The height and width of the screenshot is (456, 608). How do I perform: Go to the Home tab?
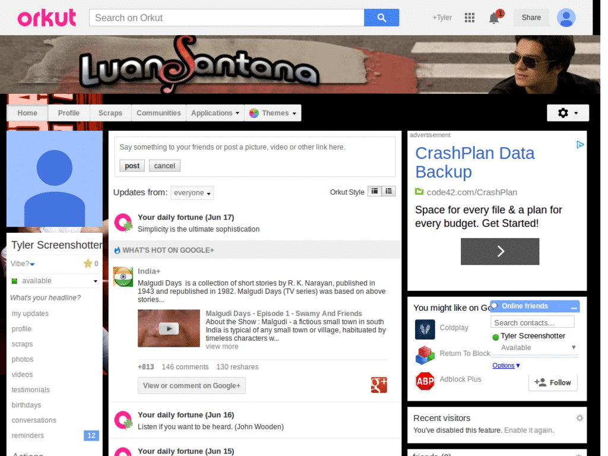(x=27, y=113)
